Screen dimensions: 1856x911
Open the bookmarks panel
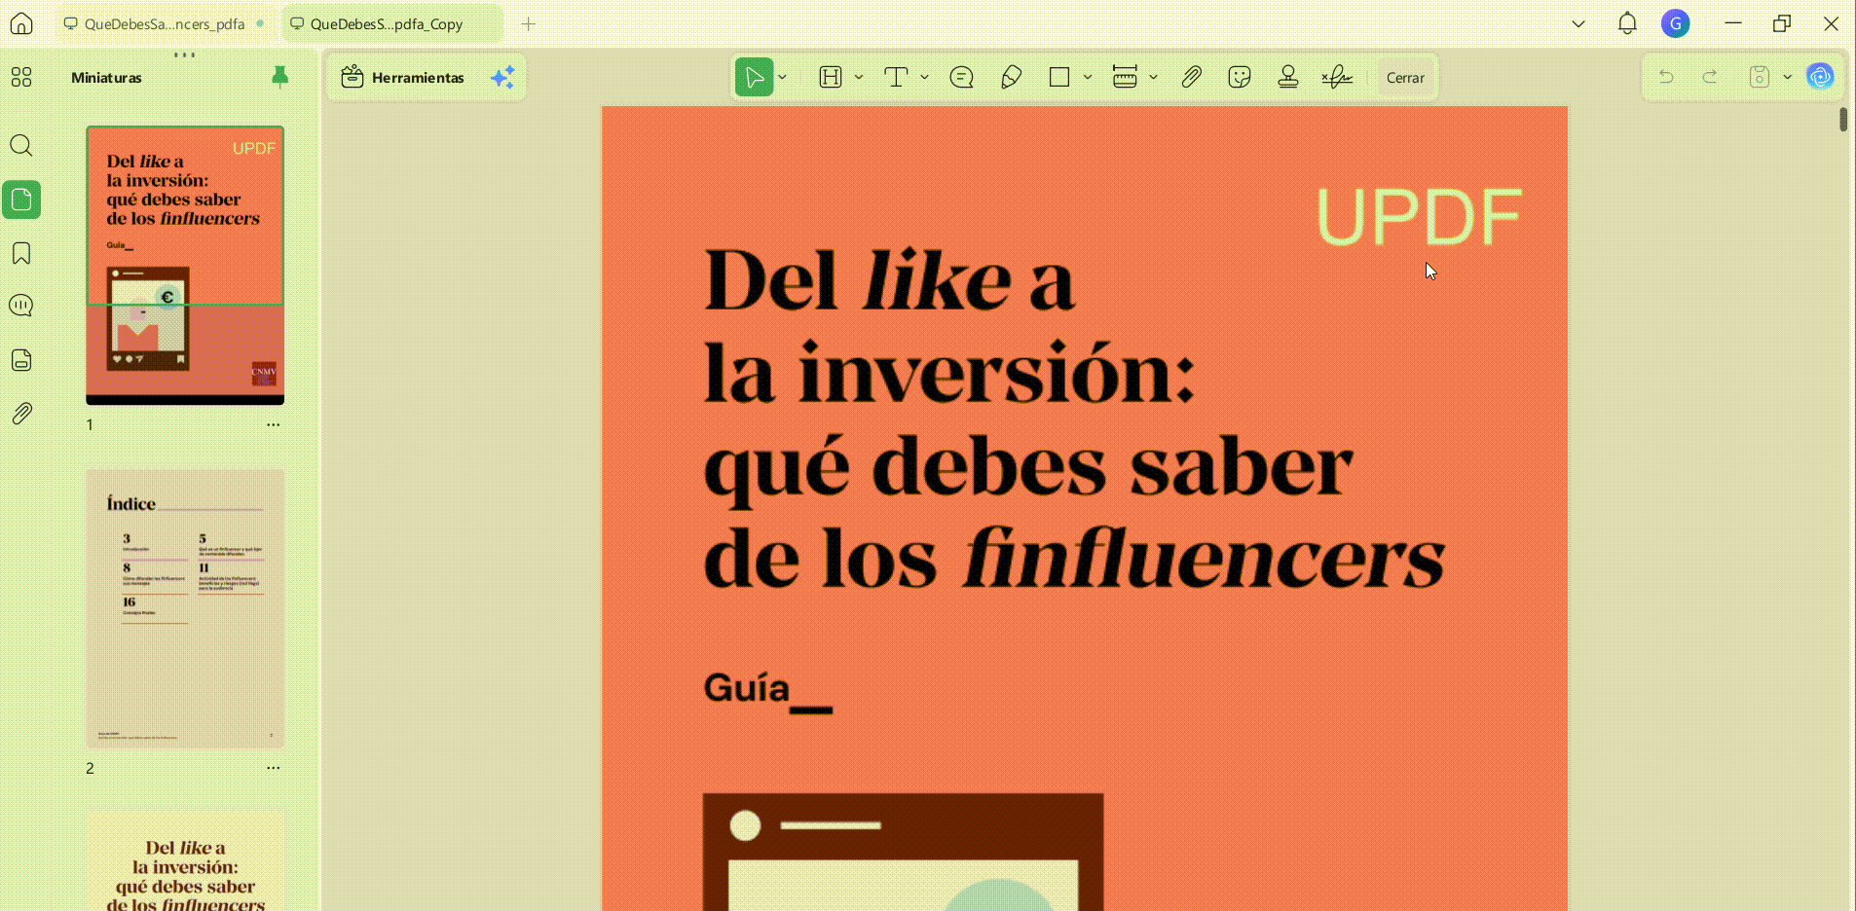21,253
